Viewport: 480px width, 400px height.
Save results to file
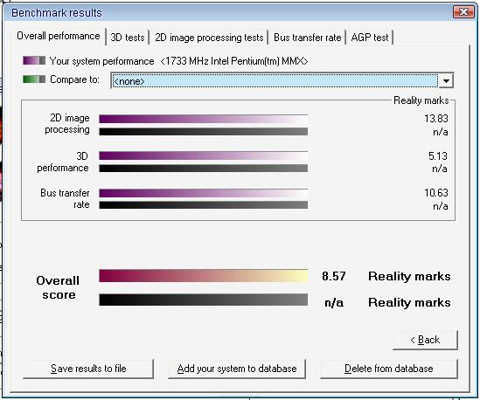click(88, 369)
